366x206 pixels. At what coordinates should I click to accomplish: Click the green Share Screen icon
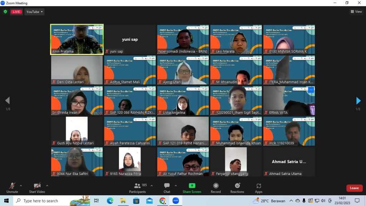click(x=192, y=186)
